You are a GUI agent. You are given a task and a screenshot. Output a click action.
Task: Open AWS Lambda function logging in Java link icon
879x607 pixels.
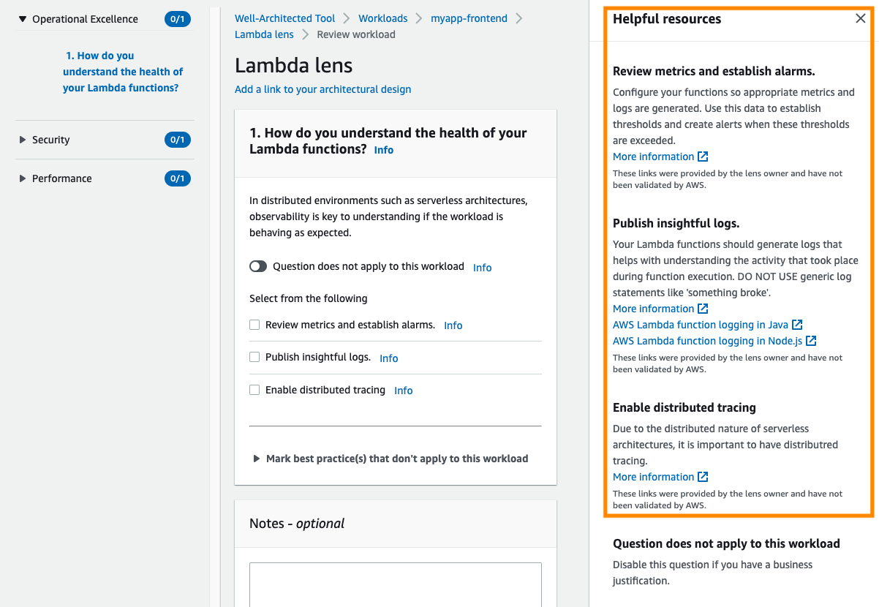click(x=796, y=324)
